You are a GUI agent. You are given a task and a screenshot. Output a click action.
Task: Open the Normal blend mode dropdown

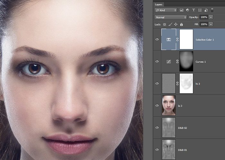[x=171, y=17]
